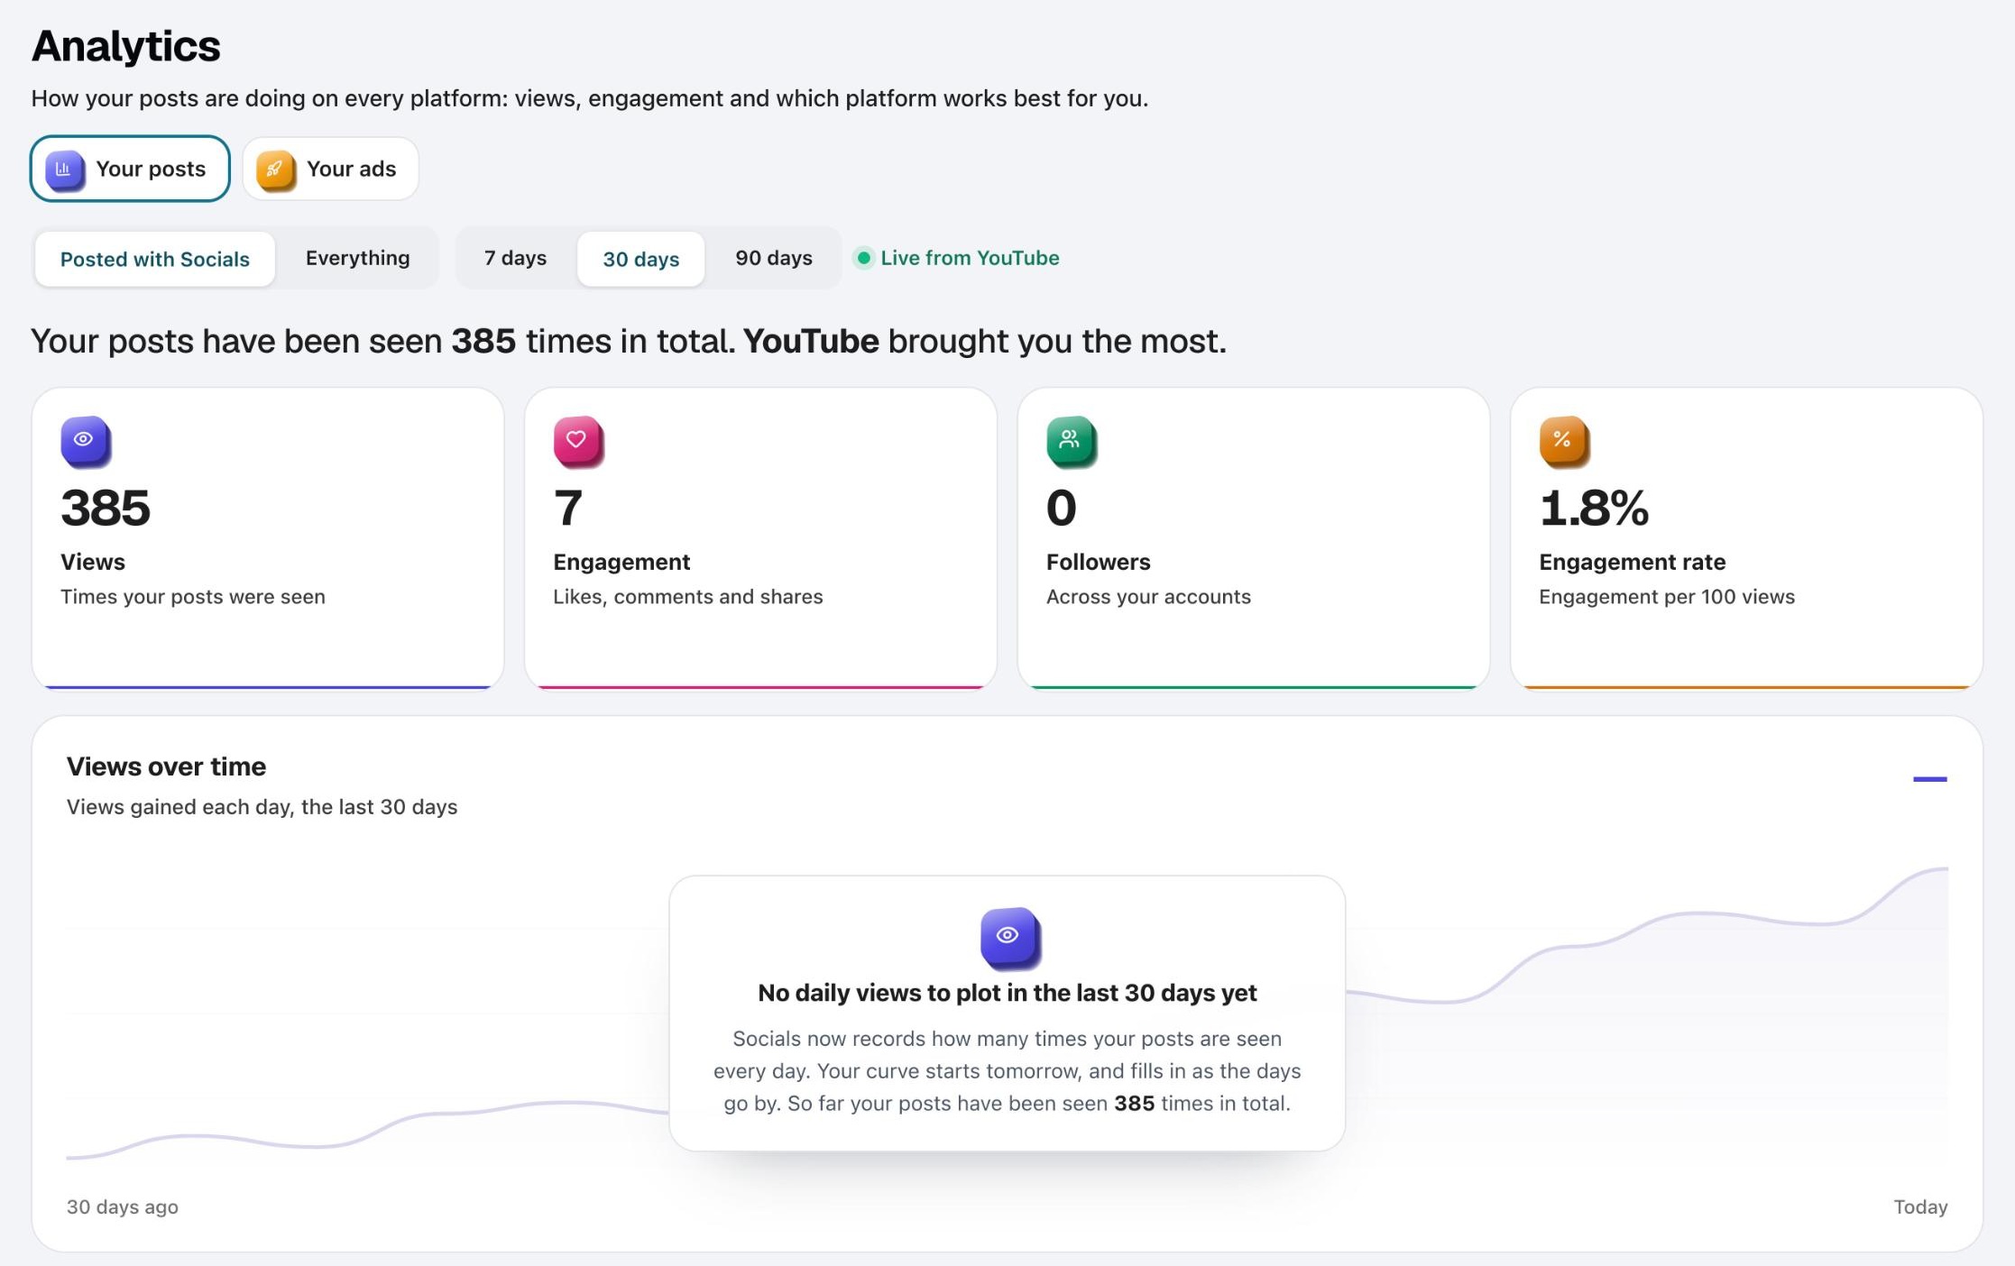Click the bold YouTube word in summary

(x=811, y=341)
